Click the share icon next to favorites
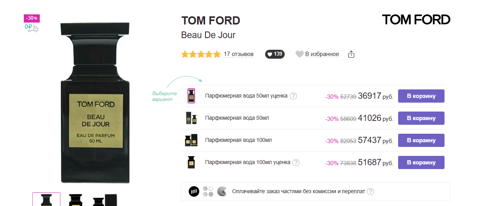 [351, 54]
